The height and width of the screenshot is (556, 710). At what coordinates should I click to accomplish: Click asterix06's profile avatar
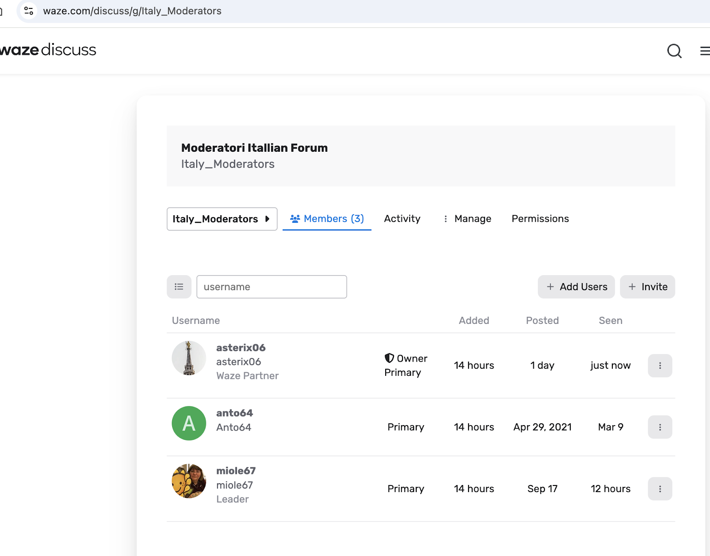[x=189, y=358]
